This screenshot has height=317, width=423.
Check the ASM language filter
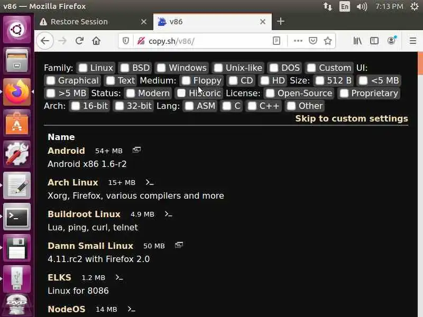pos(189,106)
